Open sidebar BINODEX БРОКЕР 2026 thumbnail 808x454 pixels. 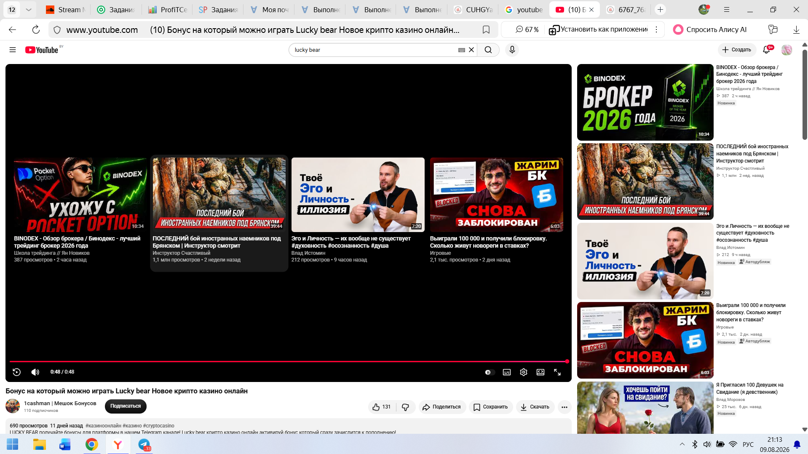[x=645, y=102]
